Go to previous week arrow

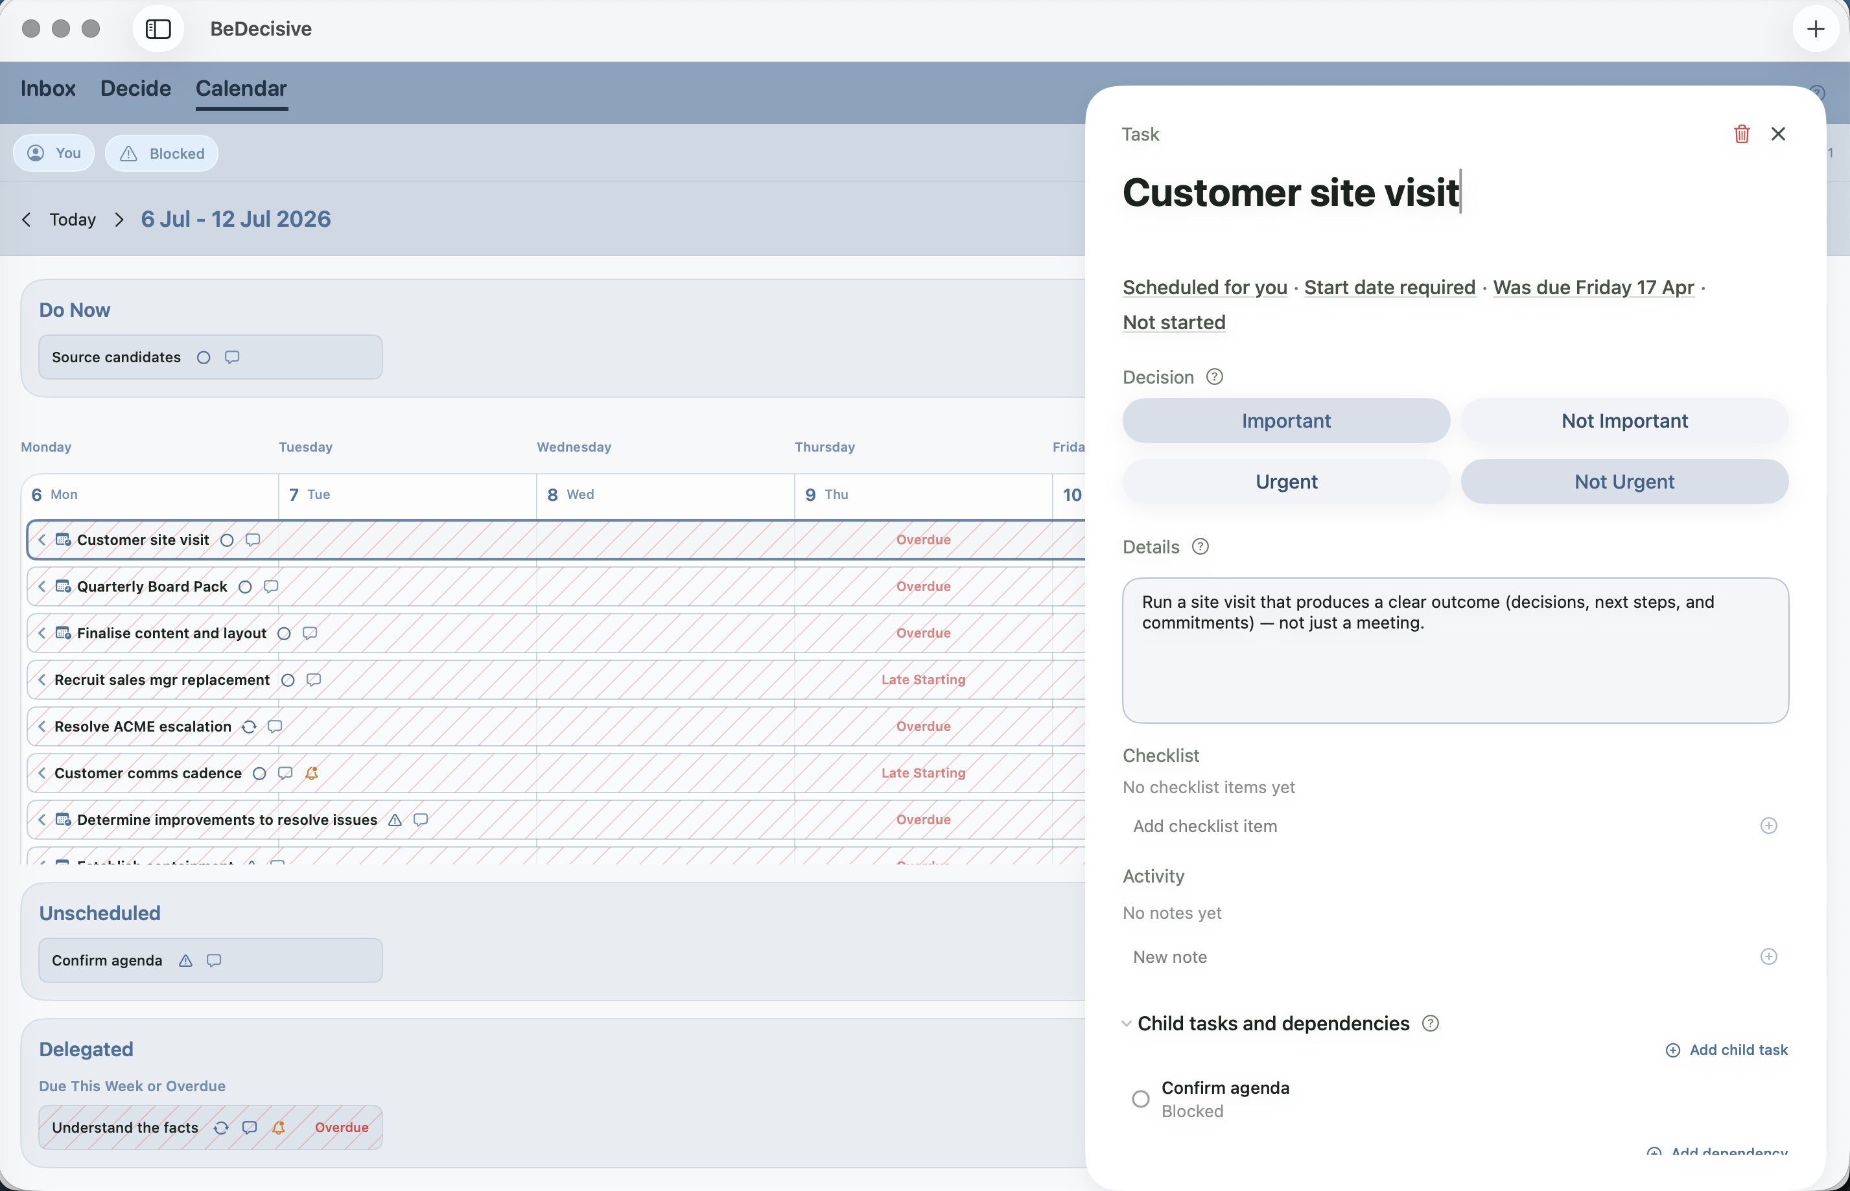[27, 220]
